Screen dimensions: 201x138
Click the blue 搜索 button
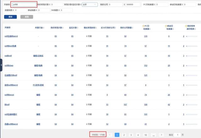(x=10, y=17)
